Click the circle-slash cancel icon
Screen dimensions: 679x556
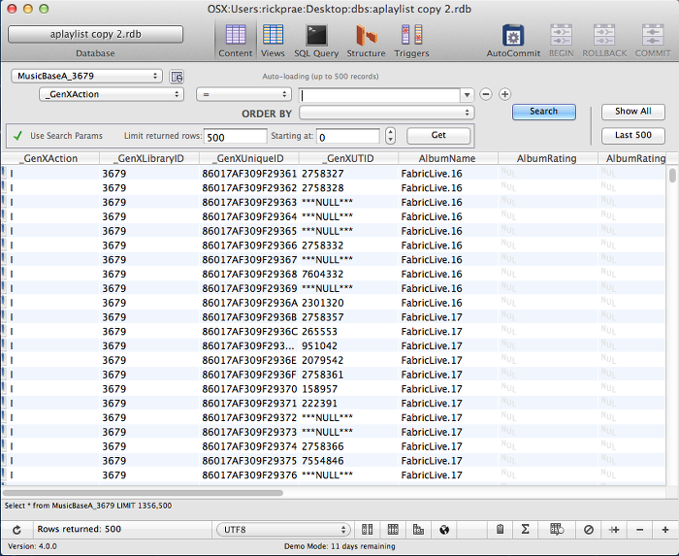tap(589, 529)
